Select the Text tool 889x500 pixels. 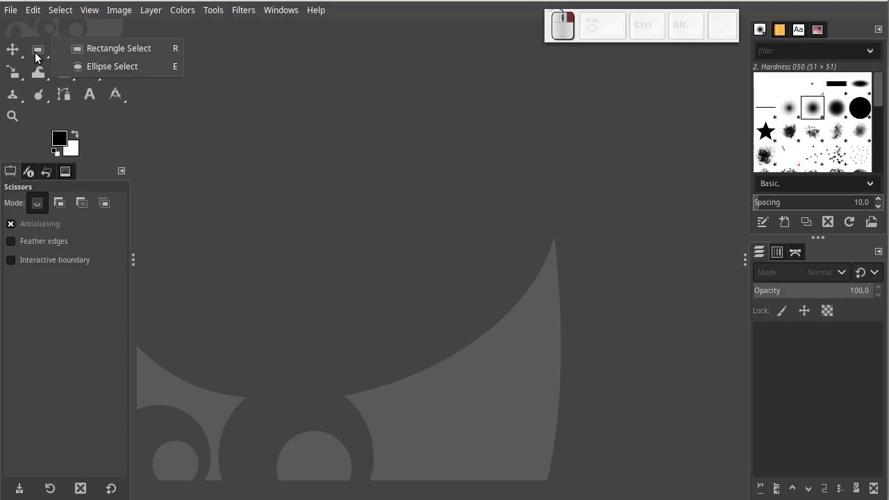(90, 94)
